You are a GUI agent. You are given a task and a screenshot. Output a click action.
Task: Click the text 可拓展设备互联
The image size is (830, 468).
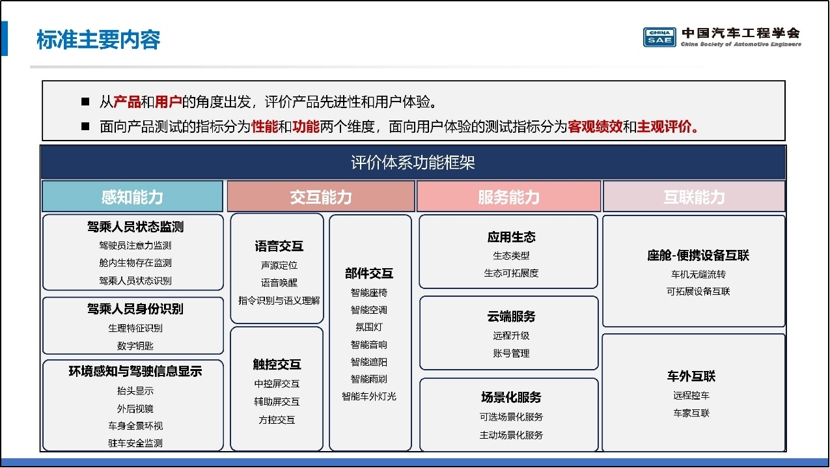click(698, 292)
